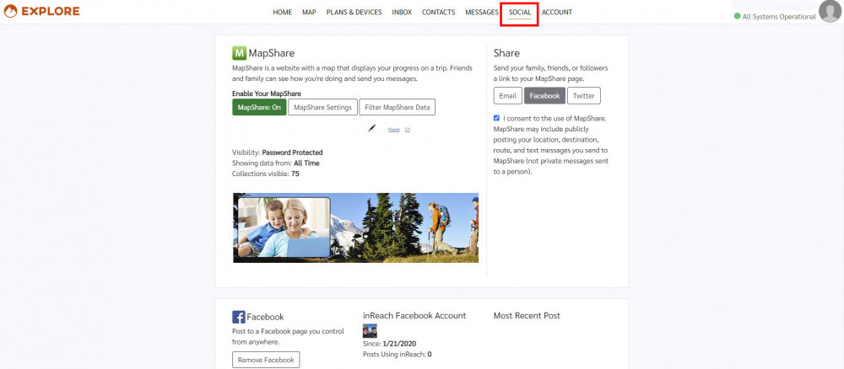The image size is (844, 369).
Task: Open the ACCOUNT menu
Action: click(x=556, y=12)
